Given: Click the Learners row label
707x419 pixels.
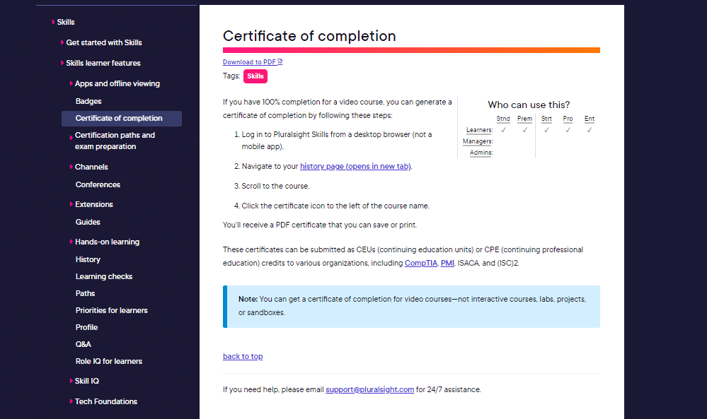Looking at the screenshot, I should click(479, 130).
